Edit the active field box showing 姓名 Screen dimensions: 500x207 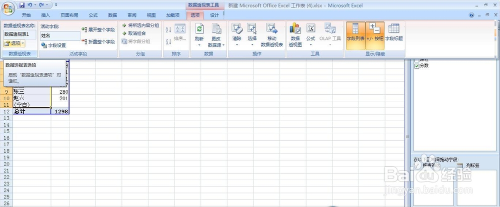click(60, 36)
